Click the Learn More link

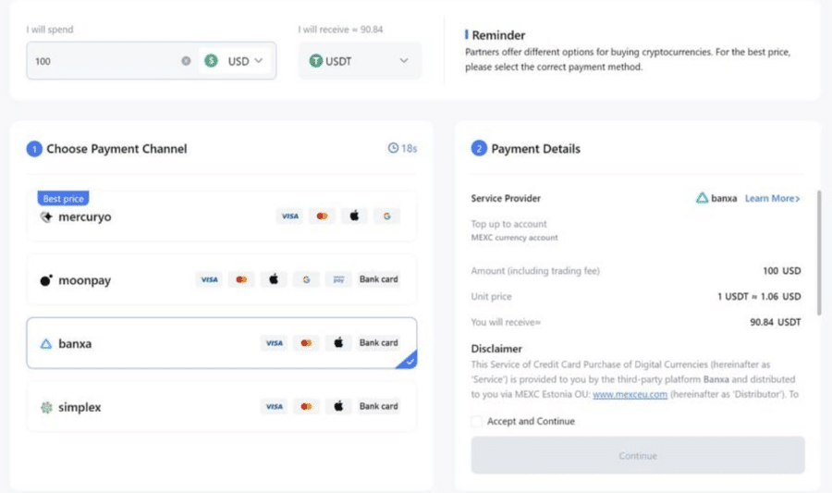click(x=773, y=198)
